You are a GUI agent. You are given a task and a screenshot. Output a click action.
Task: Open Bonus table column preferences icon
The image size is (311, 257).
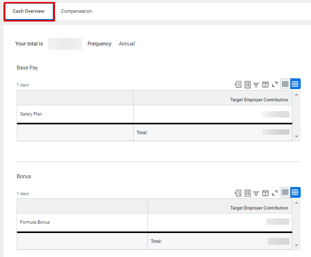265,193
